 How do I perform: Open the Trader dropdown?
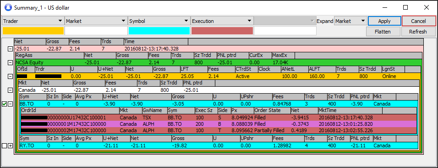[33, 21]
